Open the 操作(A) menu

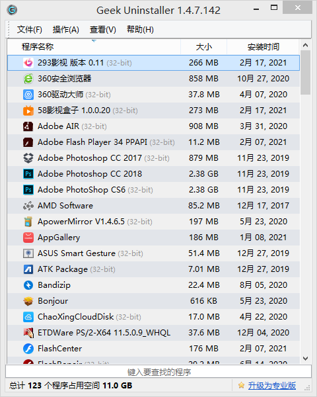pos(66,30)
